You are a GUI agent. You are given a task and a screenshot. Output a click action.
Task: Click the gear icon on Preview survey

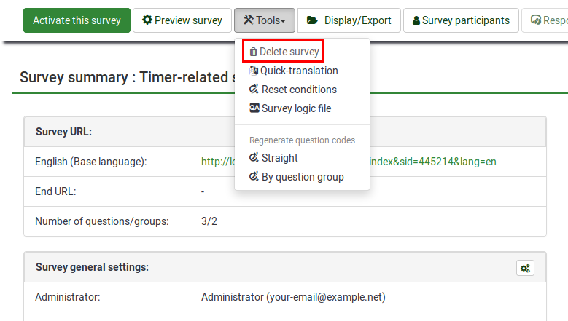click(x=147, y=20)
